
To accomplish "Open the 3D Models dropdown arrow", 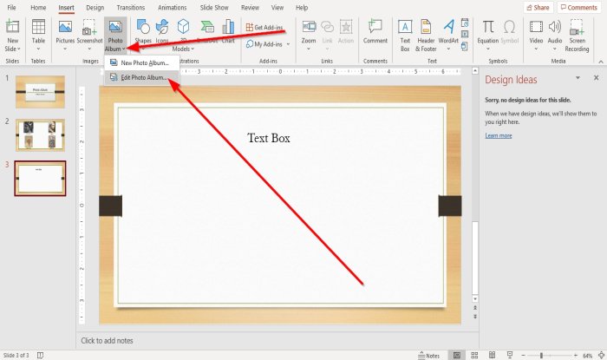I will point(193,49).
